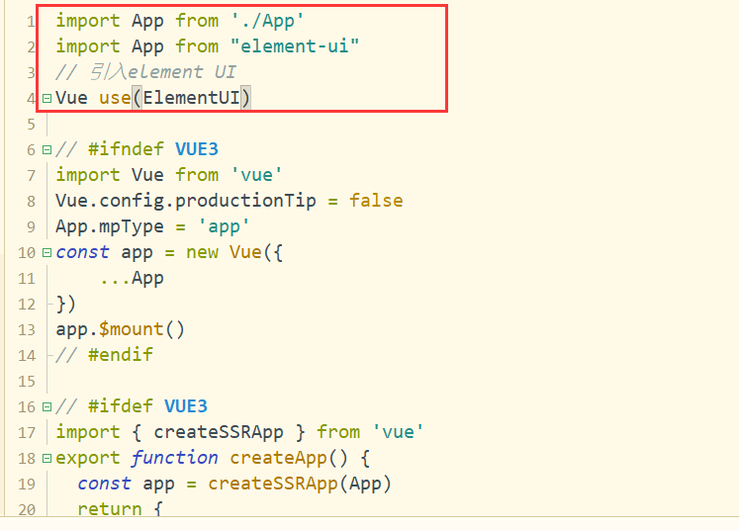This screenshot has height=530, width=739.
Task: Click the const keyword on line 10
Action: pyautogui.click(x=82, y=252)
